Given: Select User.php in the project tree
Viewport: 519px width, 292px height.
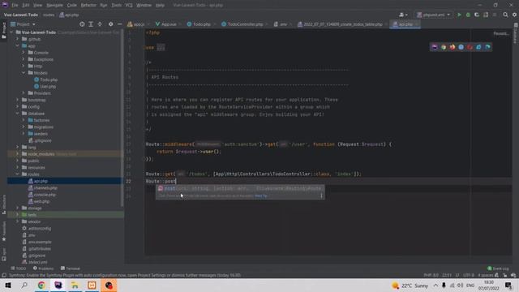Looking at the screenshot, I should pyautogui.click(x=45, y=87).
